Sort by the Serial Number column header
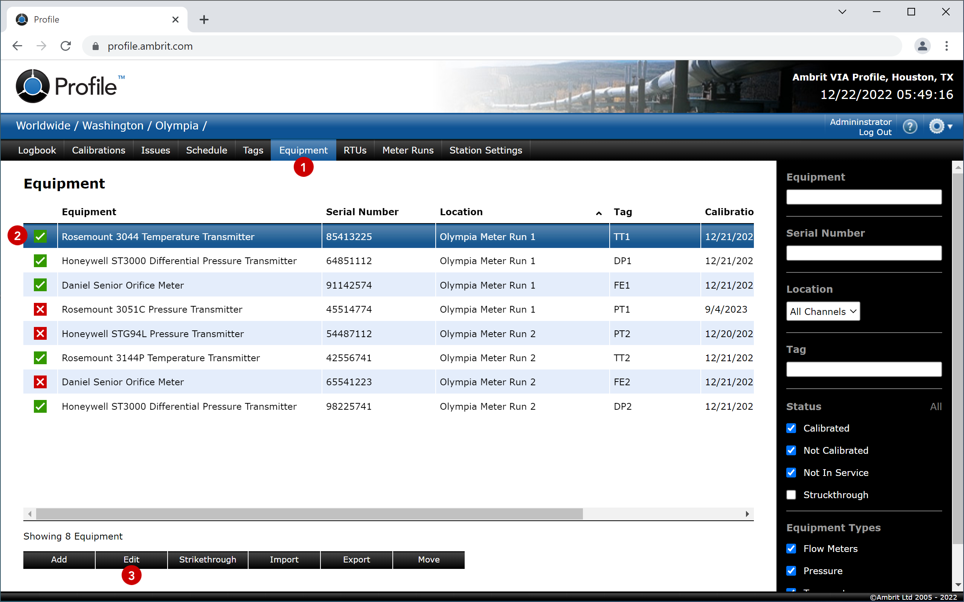Screen dimensions: 964x602 pyautogui.click(x=362, y=212)
